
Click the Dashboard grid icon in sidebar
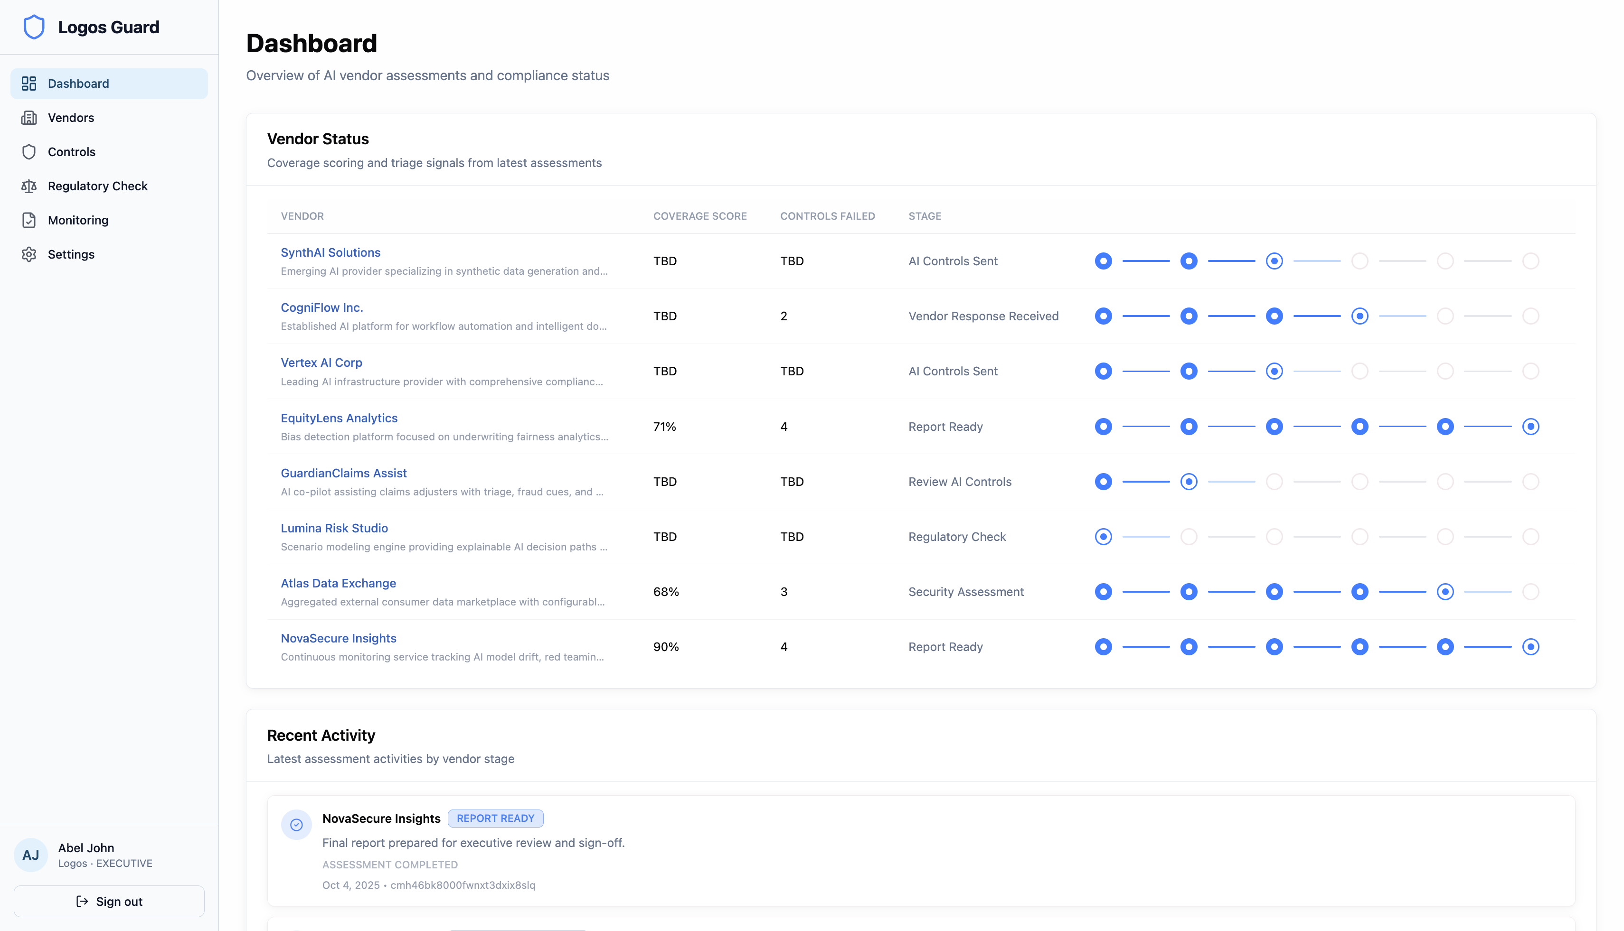tap(29, 84)
